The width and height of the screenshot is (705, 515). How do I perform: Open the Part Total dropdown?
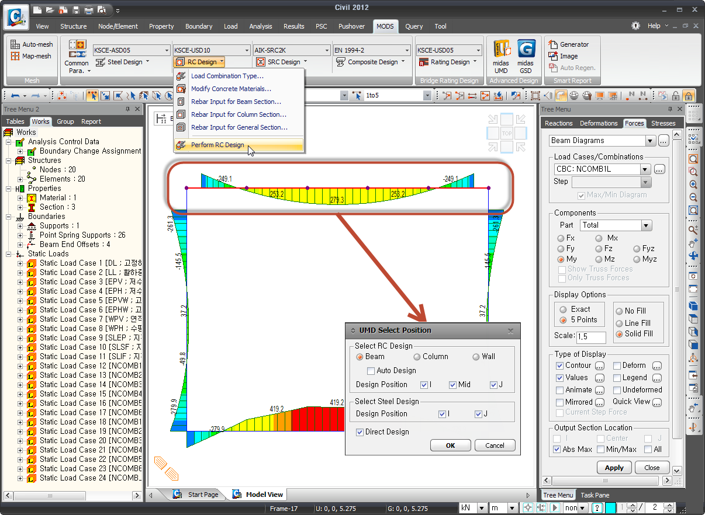(647, 225)
